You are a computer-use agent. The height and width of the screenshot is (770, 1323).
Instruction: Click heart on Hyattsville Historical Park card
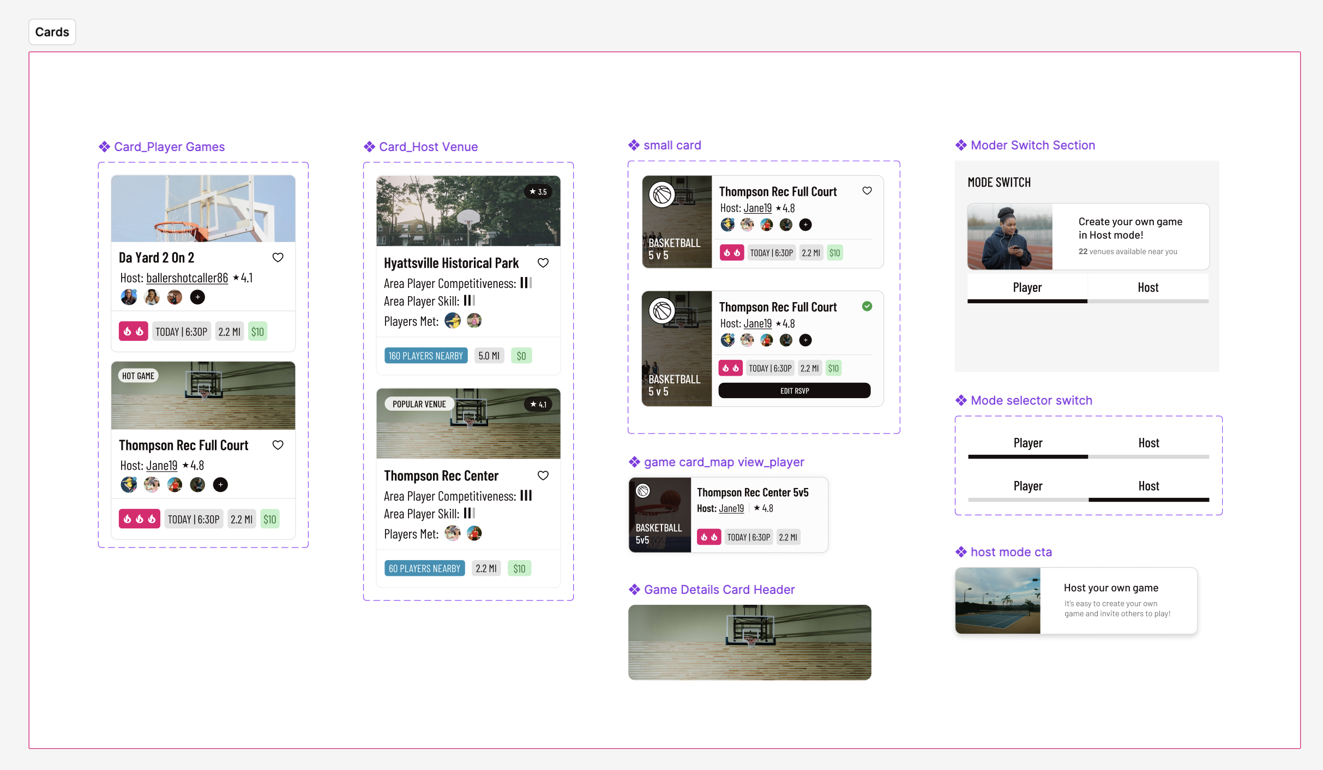click(543, 263)
